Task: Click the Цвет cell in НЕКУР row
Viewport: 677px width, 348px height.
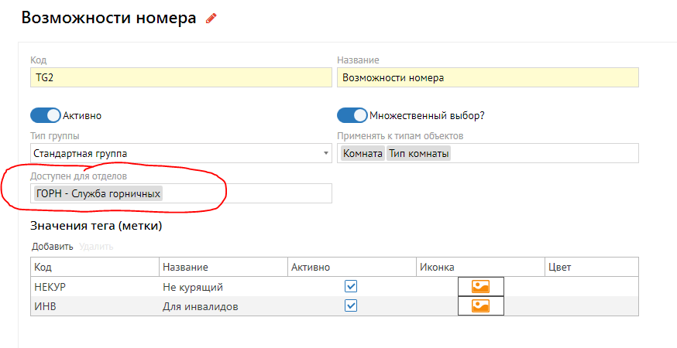Action: tap(592, 286)
